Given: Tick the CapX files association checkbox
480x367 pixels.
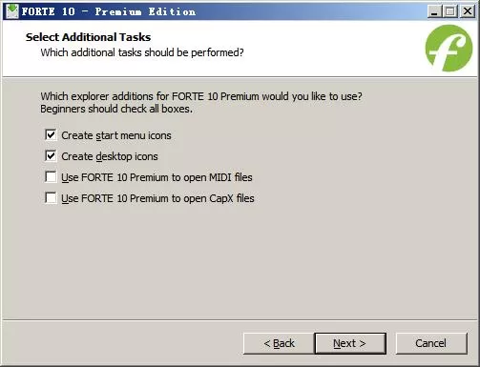Looking at the screenshot, I should (51, 198).
